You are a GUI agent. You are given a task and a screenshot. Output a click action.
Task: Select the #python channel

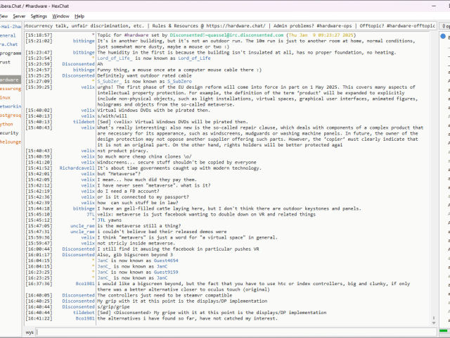[x=7, y=123]
